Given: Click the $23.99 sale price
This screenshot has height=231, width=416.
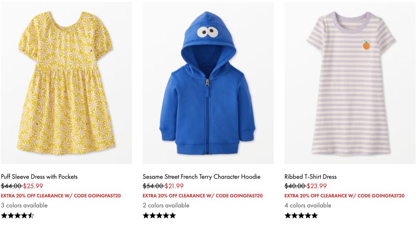Looking at the screenshot, I should tap(316, 186).
